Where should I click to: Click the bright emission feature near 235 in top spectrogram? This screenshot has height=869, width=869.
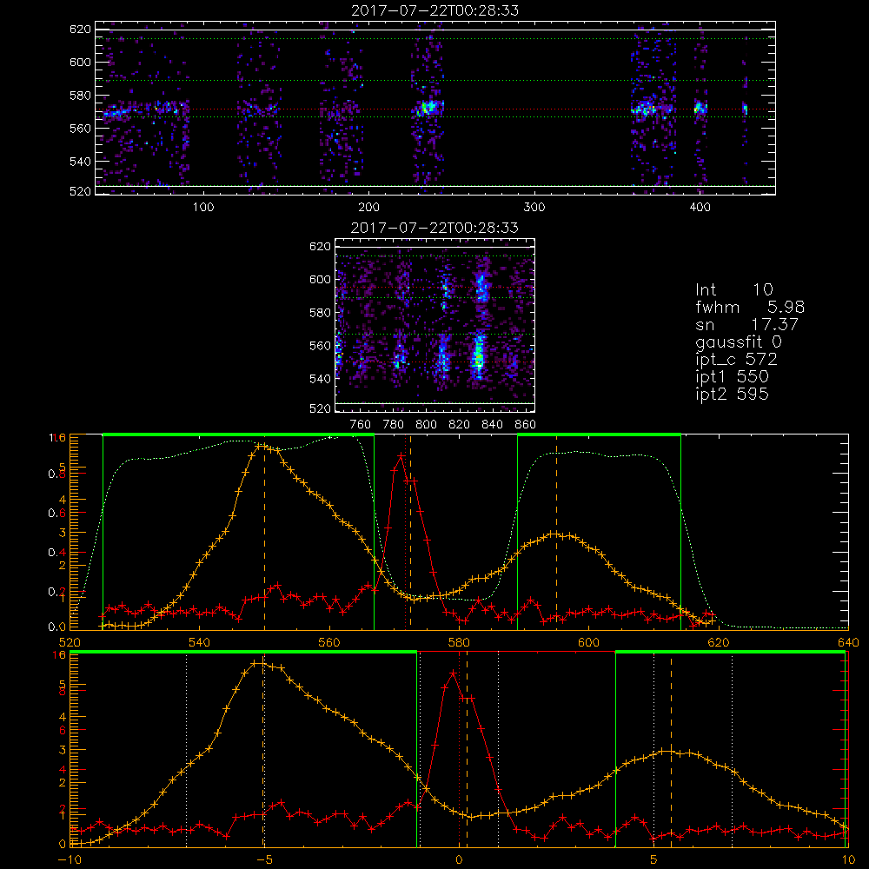click(x=428, y=108)
